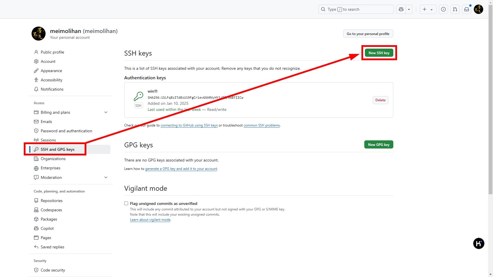Enable Flag unsigned commits as unverified
493x277 pixels.
click(x=126, y=203)
